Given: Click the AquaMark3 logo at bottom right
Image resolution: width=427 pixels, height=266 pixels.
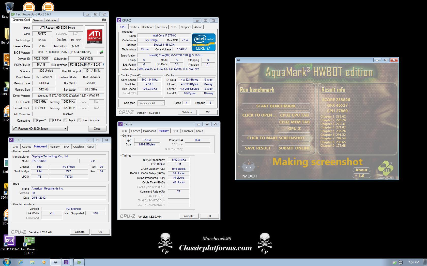Looking at the screenshot, I should pyautogui.click(x=386, y=170).
